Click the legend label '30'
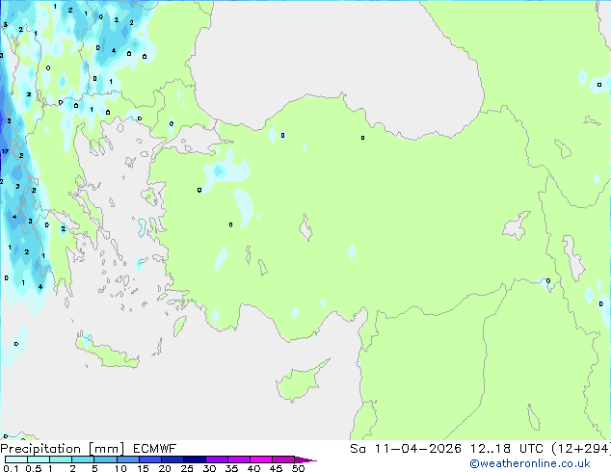The width and height of the screenshot is (611, 472). point(209,468)
